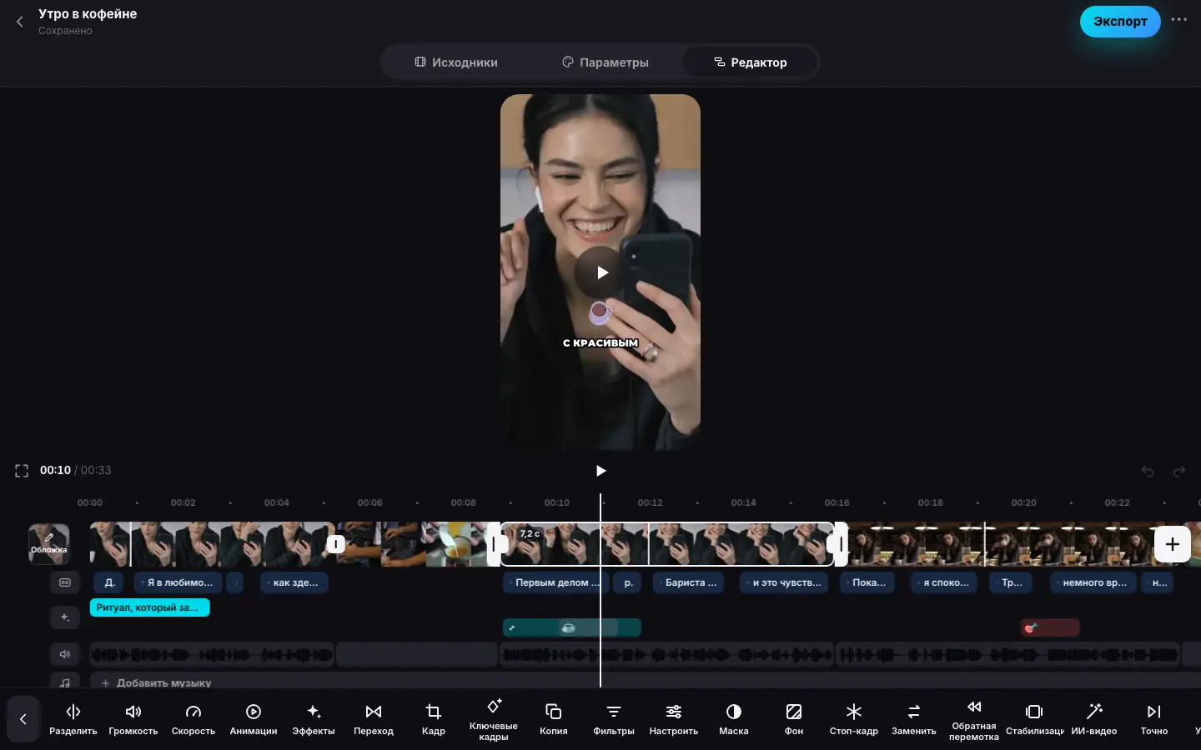
Task: Select the Бариста caption clip
Action: tap(688, 582)
